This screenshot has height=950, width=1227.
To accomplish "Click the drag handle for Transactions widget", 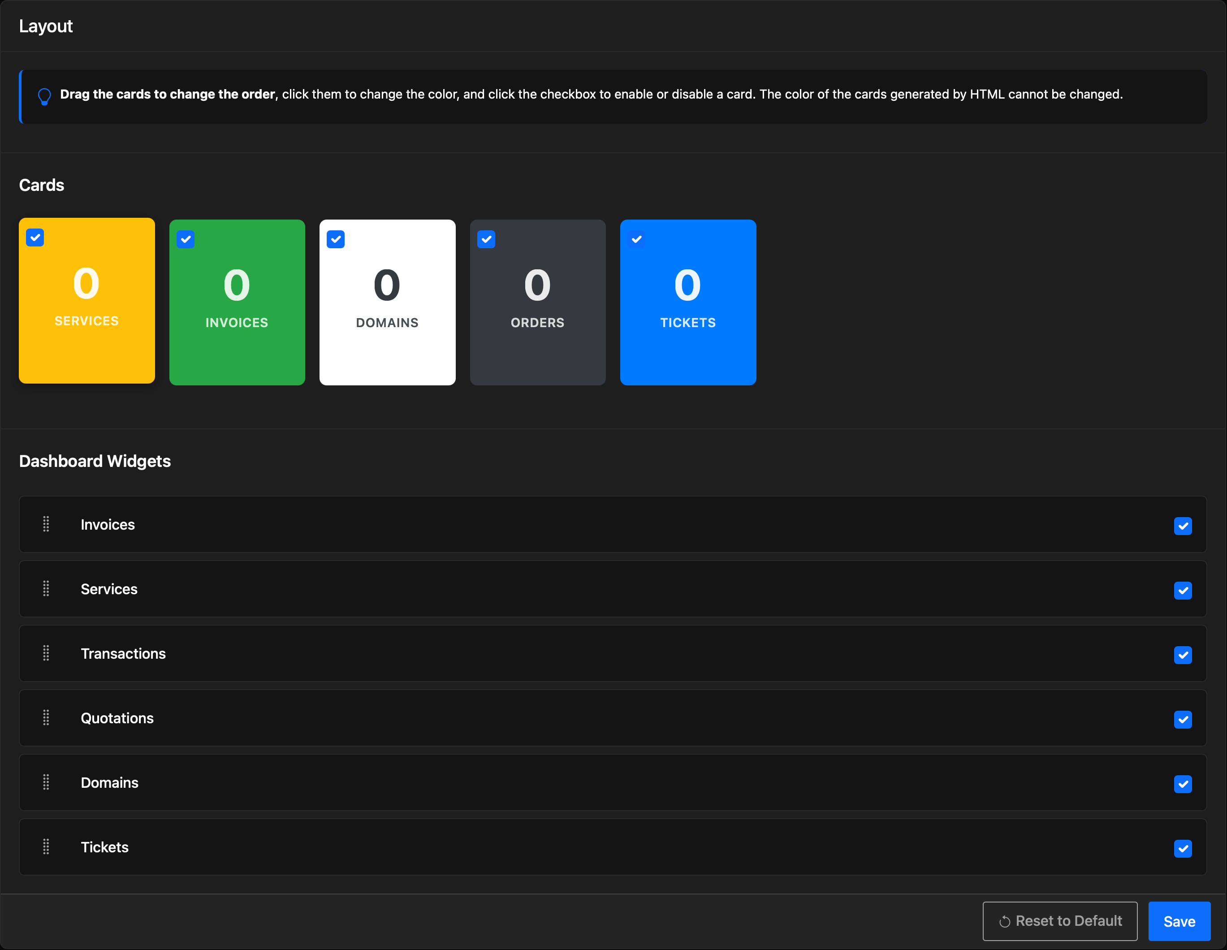I will click(x=46, y=653).
